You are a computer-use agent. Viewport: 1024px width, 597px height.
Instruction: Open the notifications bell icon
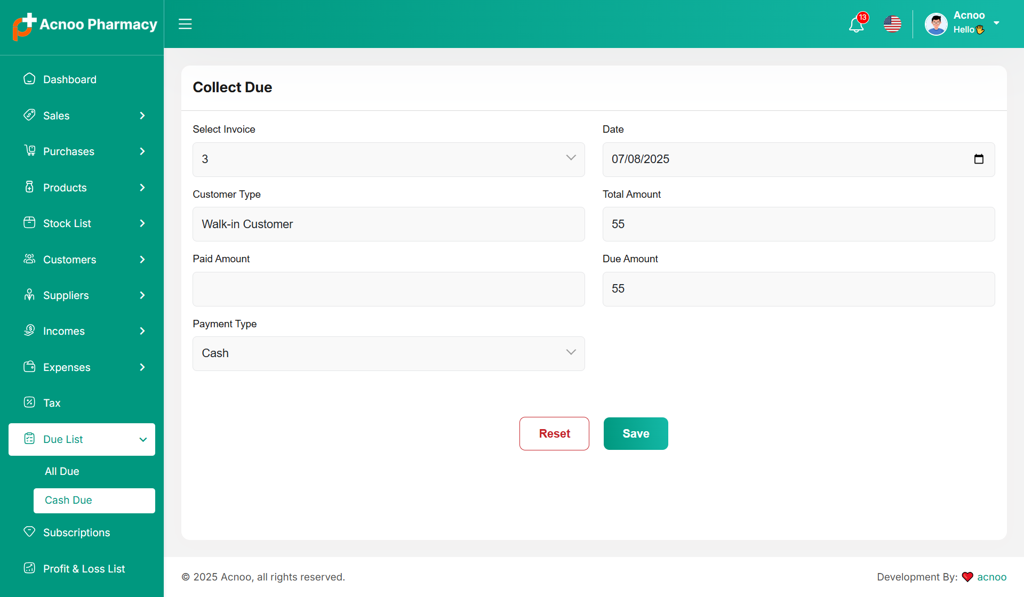(x=856, y=25)
